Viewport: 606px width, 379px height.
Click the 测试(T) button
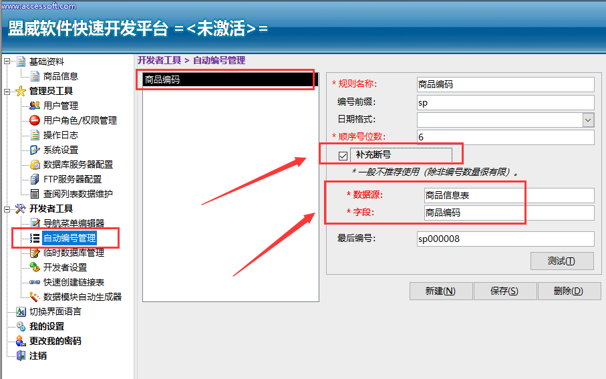pos(562,261)
